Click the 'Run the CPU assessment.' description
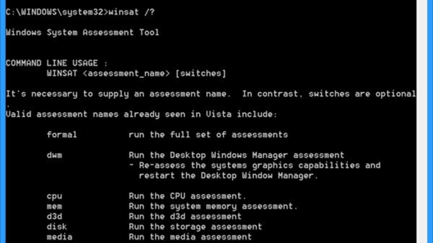The image size is (433, 243). point(187,196)
